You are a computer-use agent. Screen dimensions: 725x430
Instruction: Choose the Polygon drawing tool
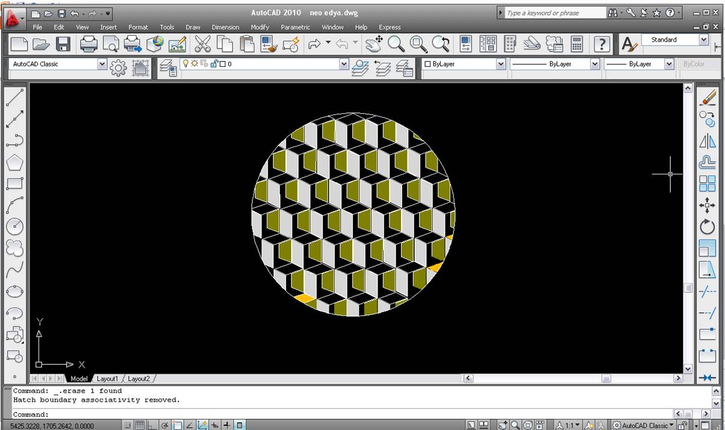pyautogui.click(x=14, y=162)
